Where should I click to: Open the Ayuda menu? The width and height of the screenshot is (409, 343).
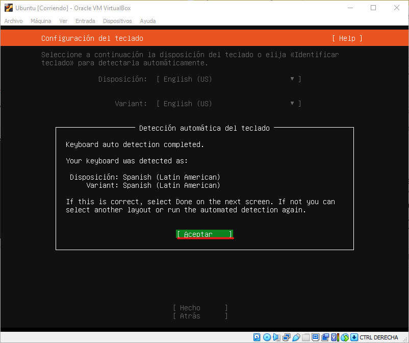[x=147, y=21]
